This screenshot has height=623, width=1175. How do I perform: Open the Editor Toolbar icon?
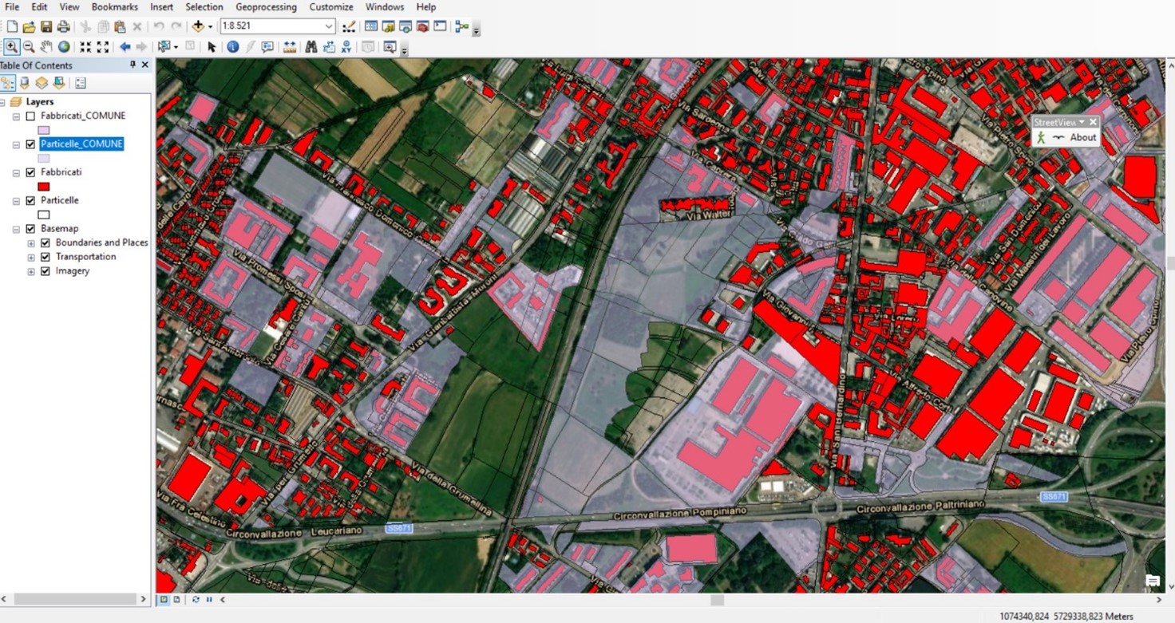click(349, 27)
